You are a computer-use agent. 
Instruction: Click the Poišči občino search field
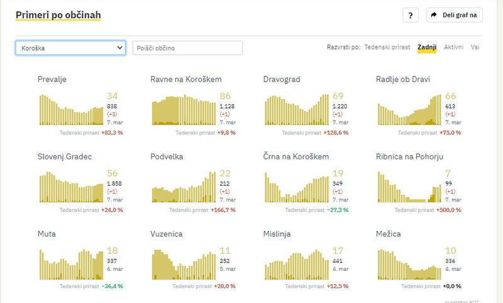(187, 48)
